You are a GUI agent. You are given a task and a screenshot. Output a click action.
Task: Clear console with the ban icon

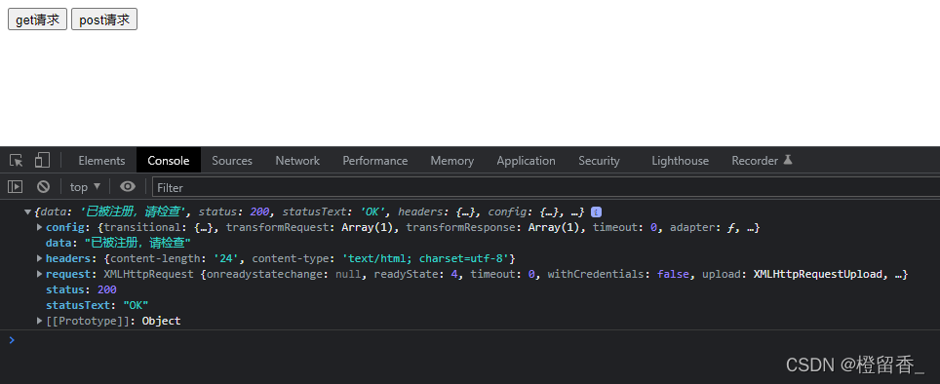pyautogui.click(x=43, y=187)
